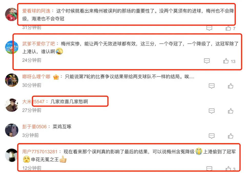Like 武爹不爱你了吧's comment with 13 likes
This screenshot has width=246, height=174.
point(226,61)
